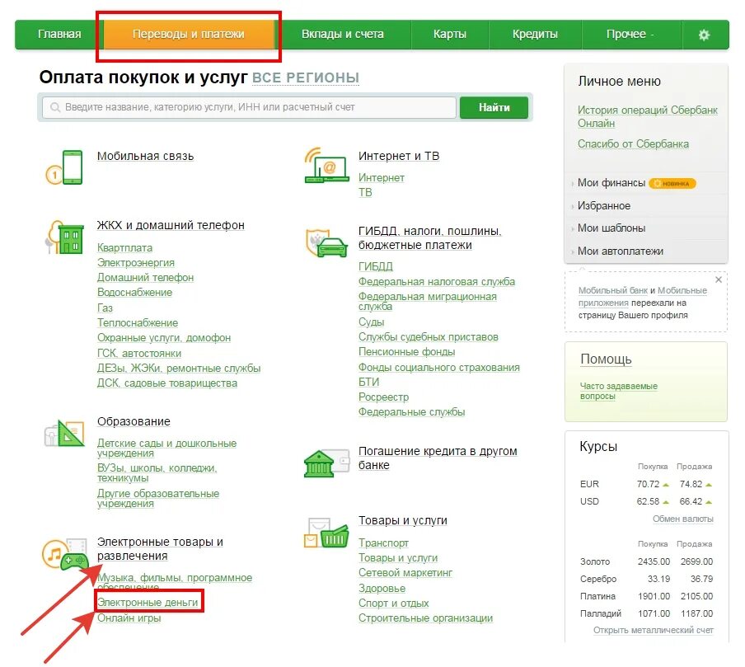The height and width of the screenshot is (667, 745).
Task: Click the БТИ link
Action: (x=368, y=383)
